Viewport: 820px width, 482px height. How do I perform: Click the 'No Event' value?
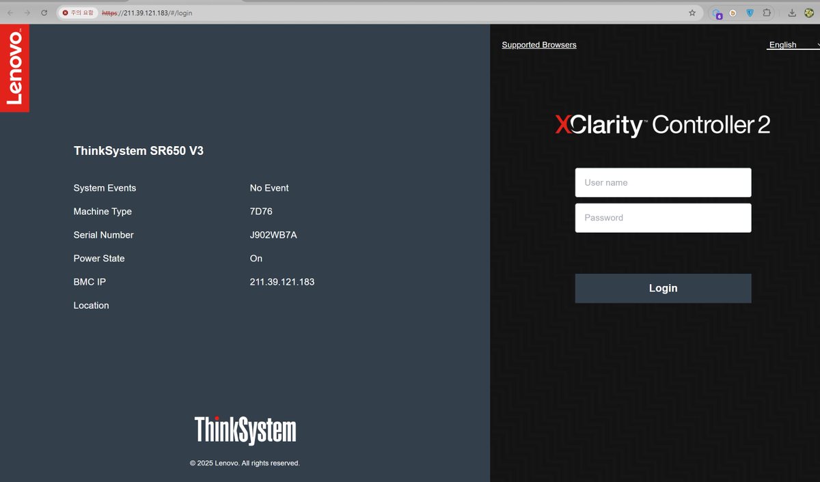[269, 188]
